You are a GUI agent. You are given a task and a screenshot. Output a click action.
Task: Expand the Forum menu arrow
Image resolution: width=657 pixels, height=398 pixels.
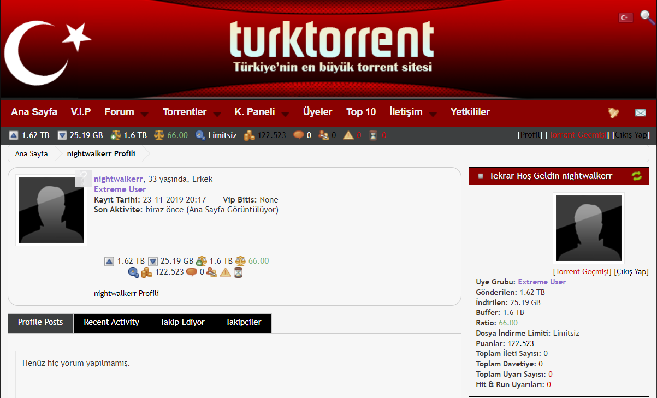(x=144, y=114)
